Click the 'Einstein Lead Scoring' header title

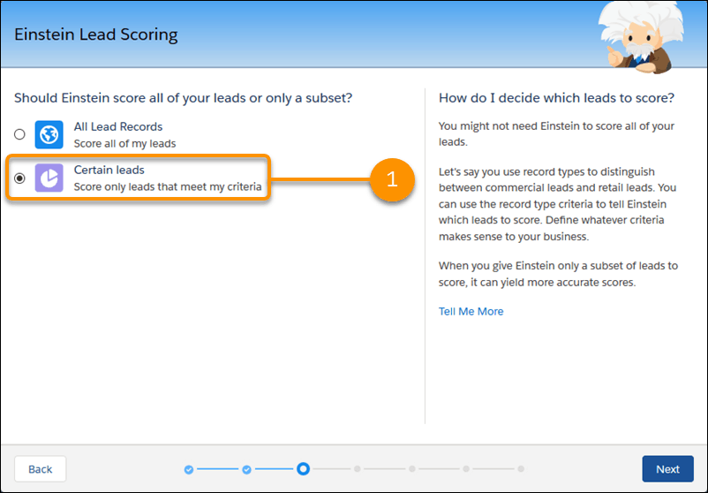point(96,34)
